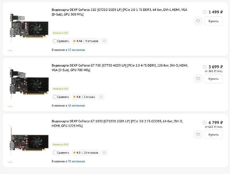
Task: Open DEXP GeForce GT 730 product title
Action: (x=120, y=68)
